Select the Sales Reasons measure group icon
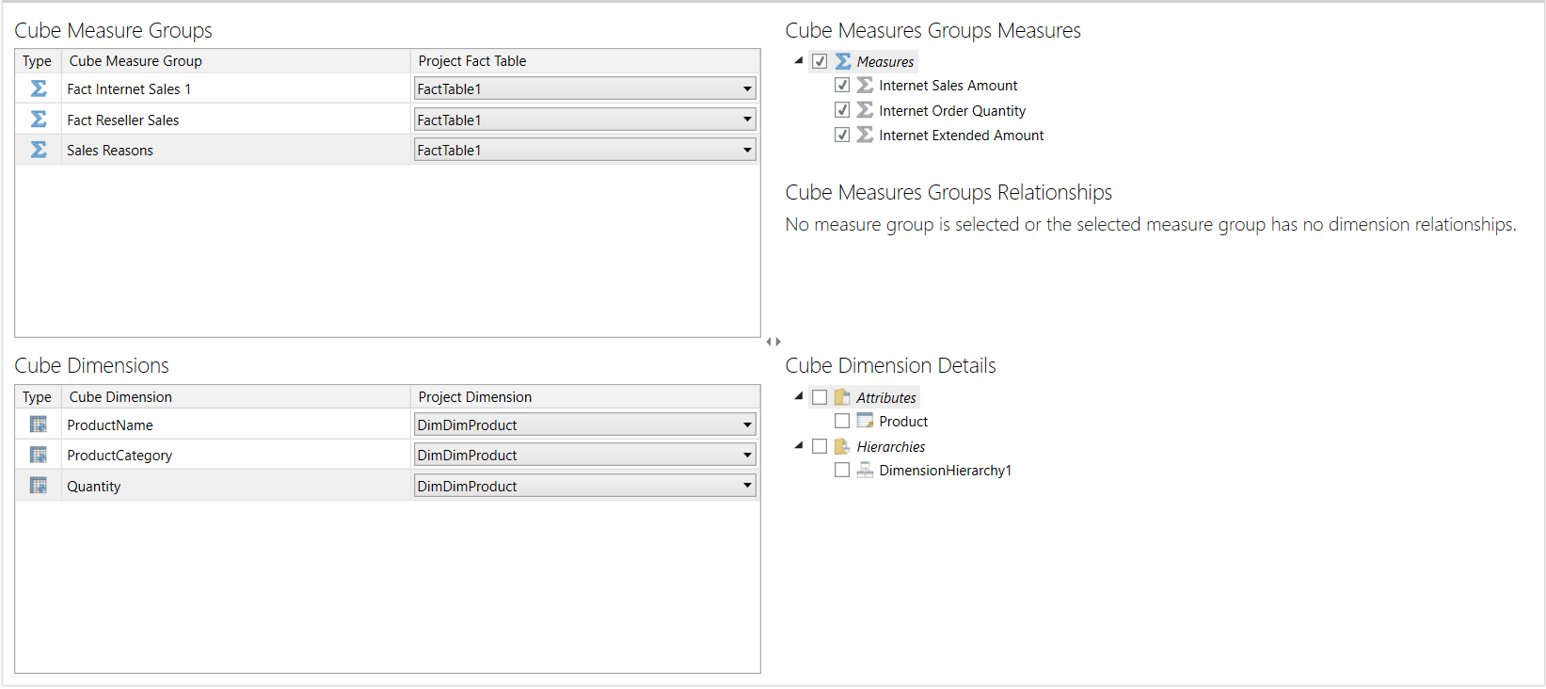 tap(39, 150)
